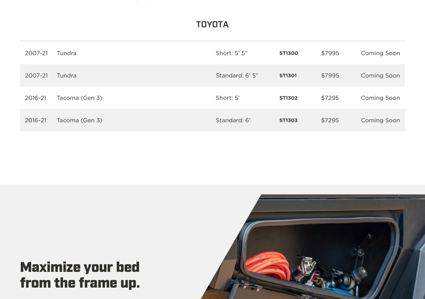Select the Standard: 6′ 5″ bed length
The height and width of the screenshot is (299, 425).
[237, 76]
